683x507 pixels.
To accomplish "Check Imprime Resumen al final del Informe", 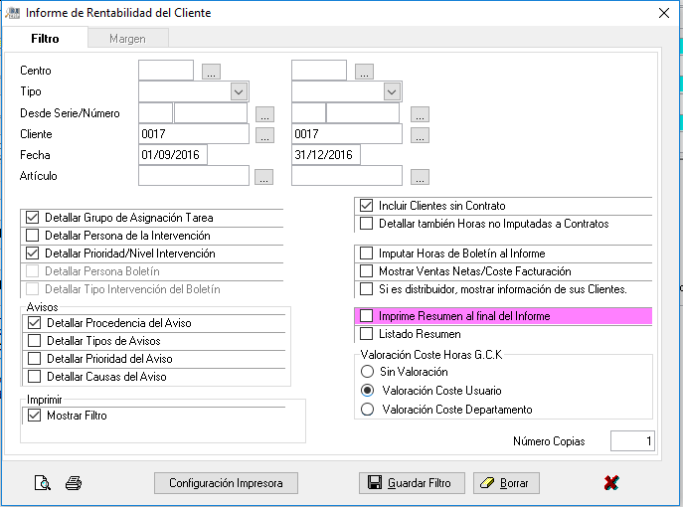I will coord(366,315).
